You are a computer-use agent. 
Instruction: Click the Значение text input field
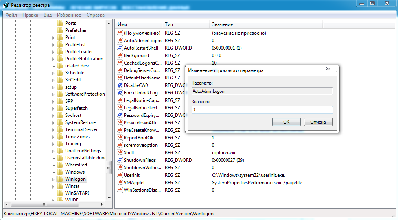[262, 110]
